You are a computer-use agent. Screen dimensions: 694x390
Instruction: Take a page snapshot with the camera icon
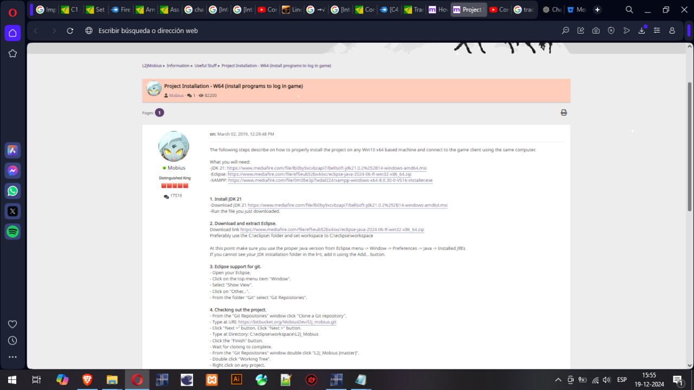[596, 31]
